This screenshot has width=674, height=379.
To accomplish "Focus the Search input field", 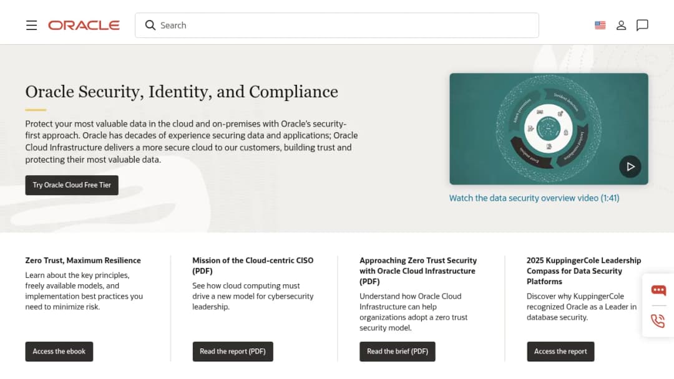I will coord(336,26).
